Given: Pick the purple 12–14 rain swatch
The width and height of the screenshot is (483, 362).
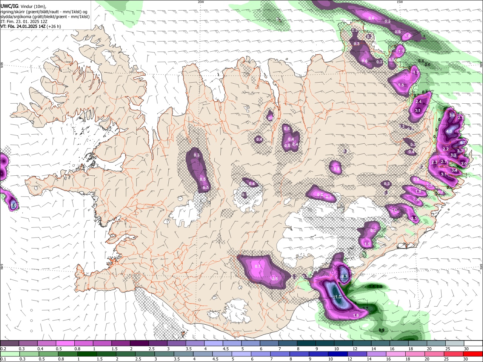Looking at the screenshot, I should [x=357, y=354].
